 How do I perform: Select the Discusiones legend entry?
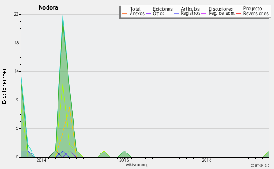[221, 9]
